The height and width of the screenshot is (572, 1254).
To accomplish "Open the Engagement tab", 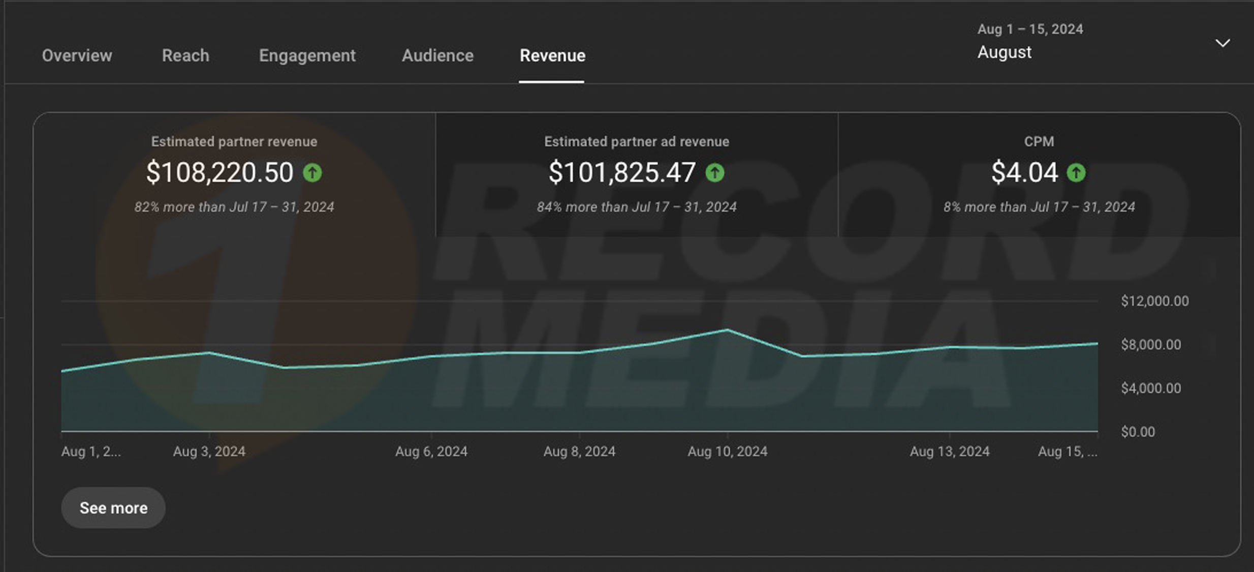I will click(307, 55).
